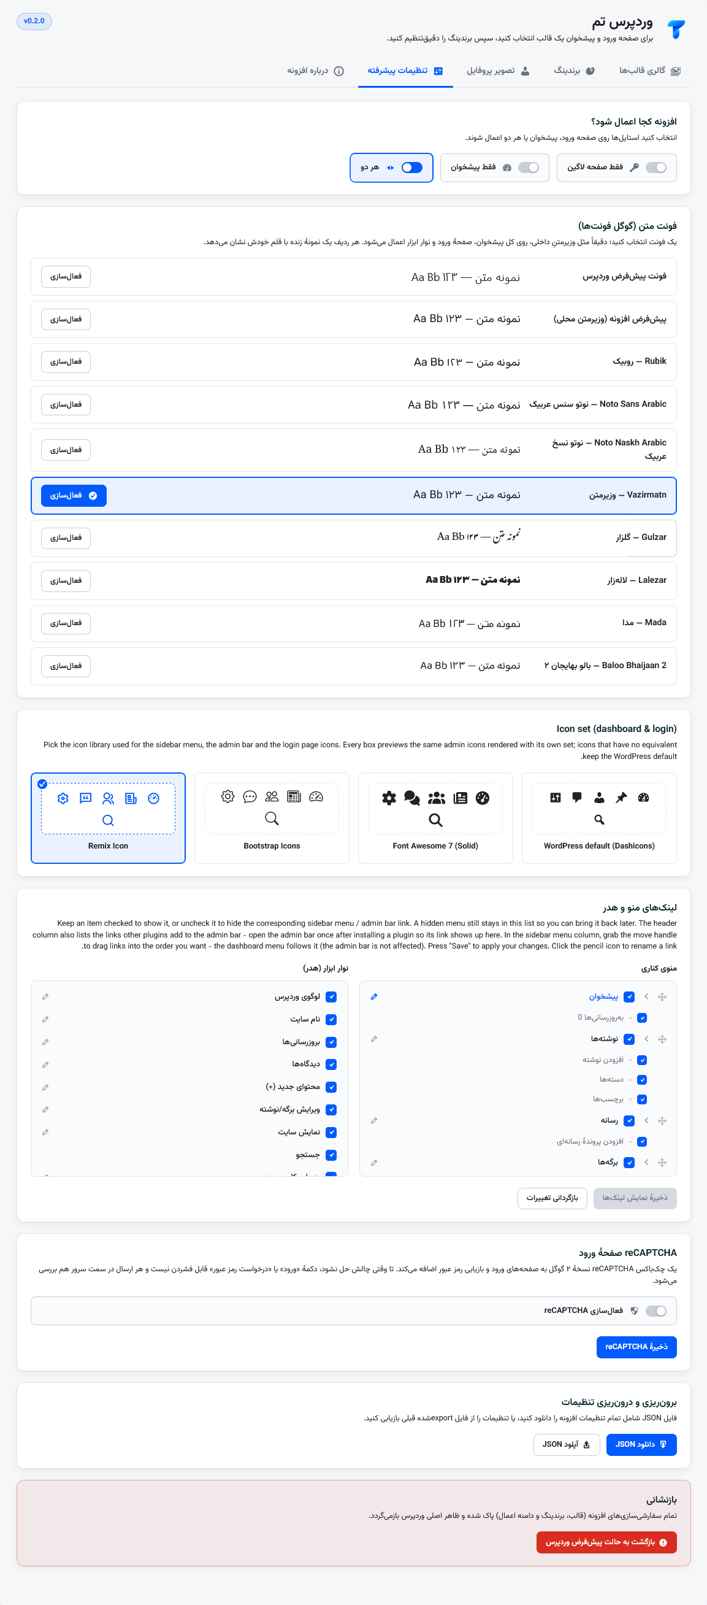
Task: Click the pencil icon next to نام سایت
Action: [x=45, y=1019]
